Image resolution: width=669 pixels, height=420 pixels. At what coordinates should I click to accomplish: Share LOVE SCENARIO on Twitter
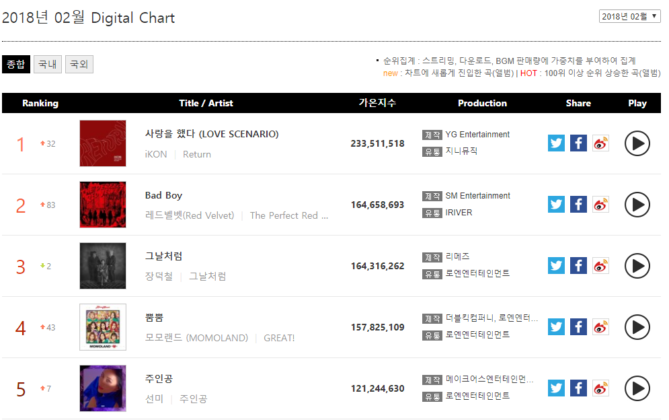pos(556,143)
